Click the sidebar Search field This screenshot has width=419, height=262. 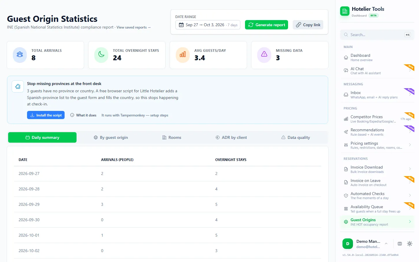[377, 35]
